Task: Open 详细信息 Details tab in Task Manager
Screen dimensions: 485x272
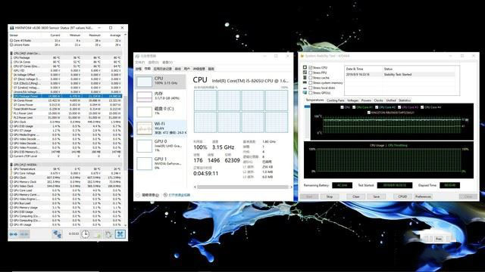Action: tap(199, 69)
